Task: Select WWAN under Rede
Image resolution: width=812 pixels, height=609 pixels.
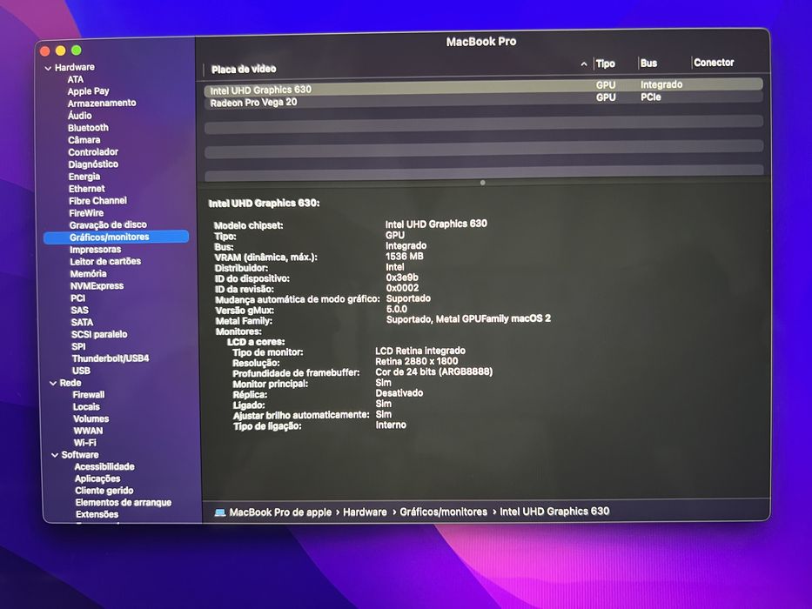Action: [x=88, y=431]
